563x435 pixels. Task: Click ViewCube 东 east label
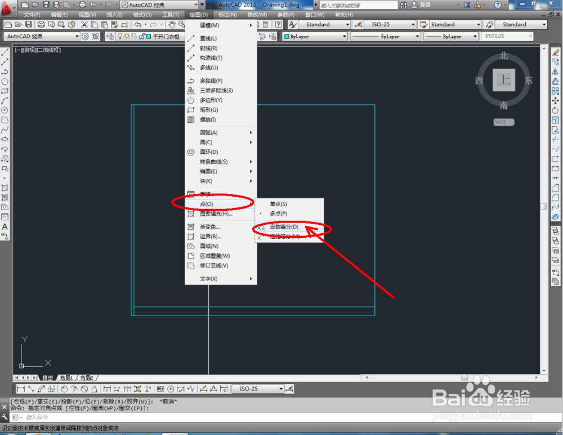pos(528,80)
